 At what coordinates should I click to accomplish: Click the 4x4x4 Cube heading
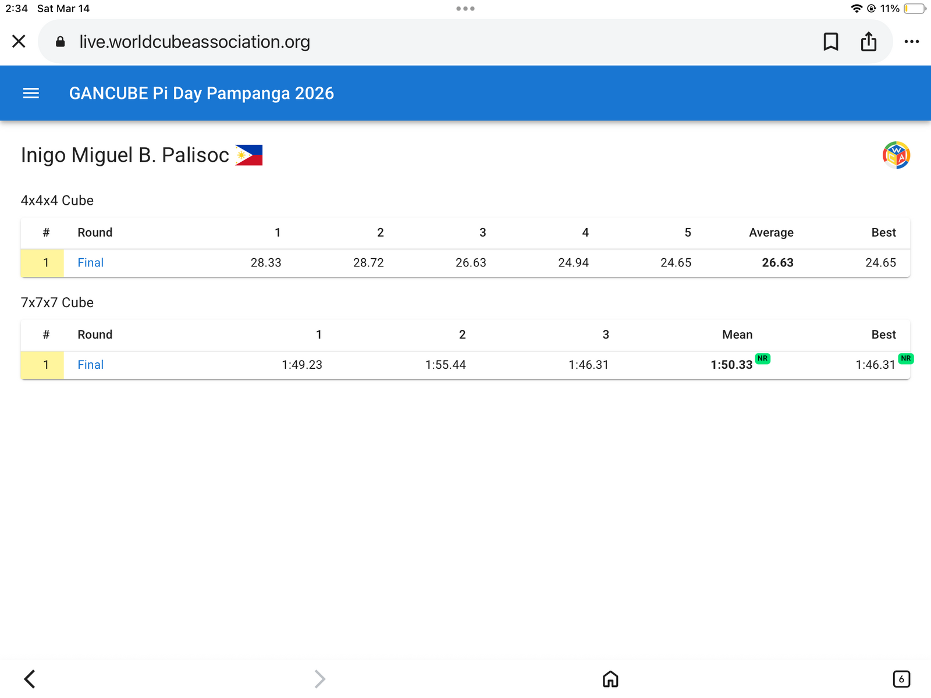point(57,200)
